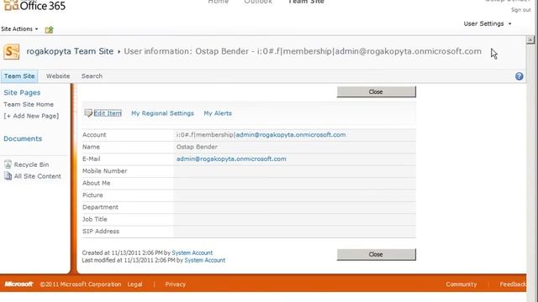Image resolution: width=538 pixels, height=302 pixels.
Task: Click the Job Title field label
Action: pyautogui.click(x=95, y=219)
